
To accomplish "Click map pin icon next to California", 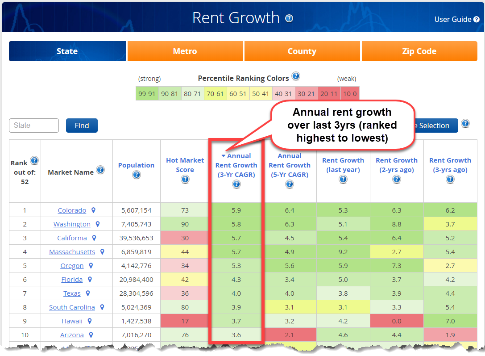I will point(94,238).
